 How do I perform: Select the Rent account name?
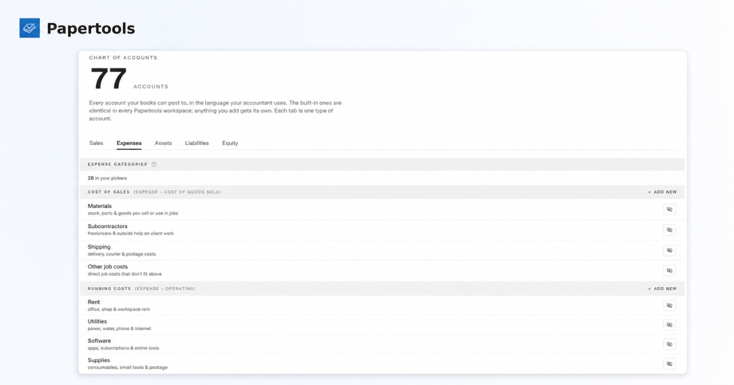click(x=94, y=302)
